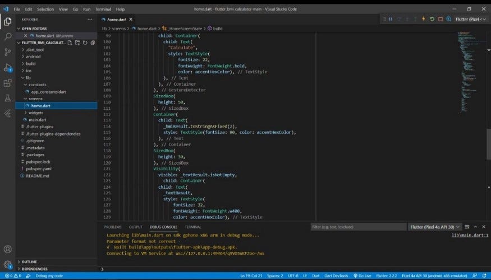Screen dimensions: 491x280
Task: Open main.dart in explorer
Action: [37, 120]
